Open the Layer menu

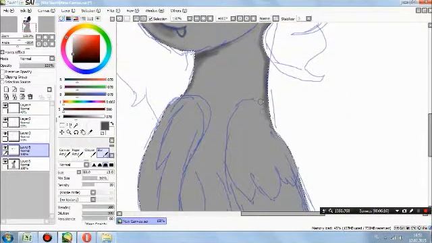(x=67, y=11)
